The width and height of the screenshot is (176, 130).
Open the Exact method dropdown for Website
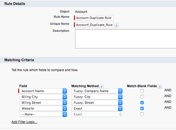pos(97,108)
